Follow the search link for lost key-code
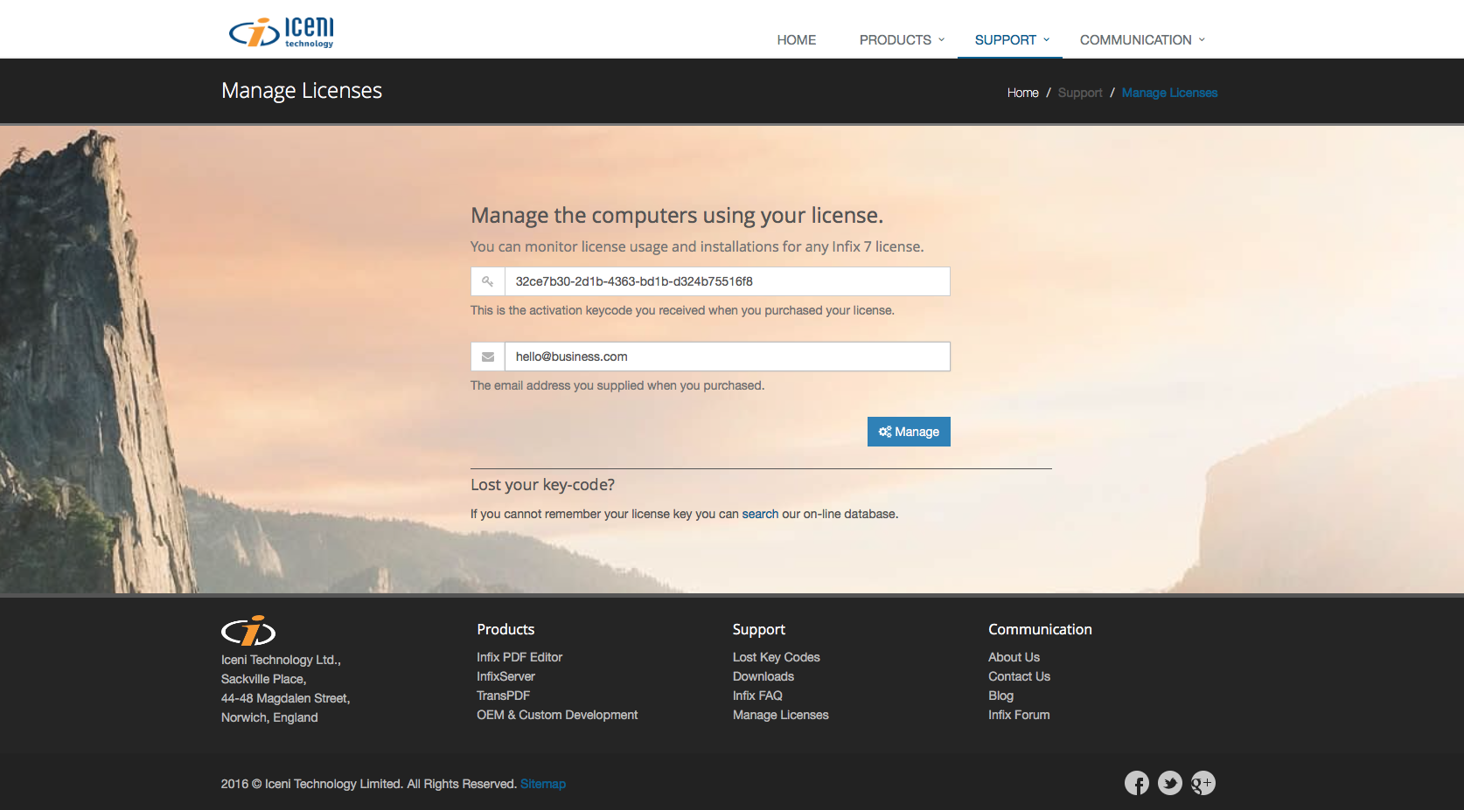Image resolution: width=1464 pixels, height=810 pixels. point(759,514)
